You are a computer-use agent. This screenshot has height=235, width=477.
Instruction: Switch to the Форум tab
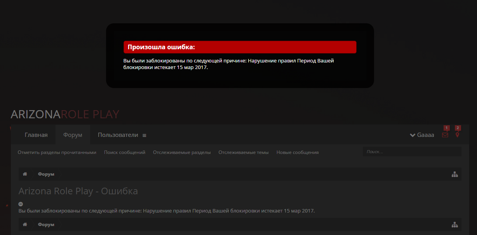(x=73, y=135)
